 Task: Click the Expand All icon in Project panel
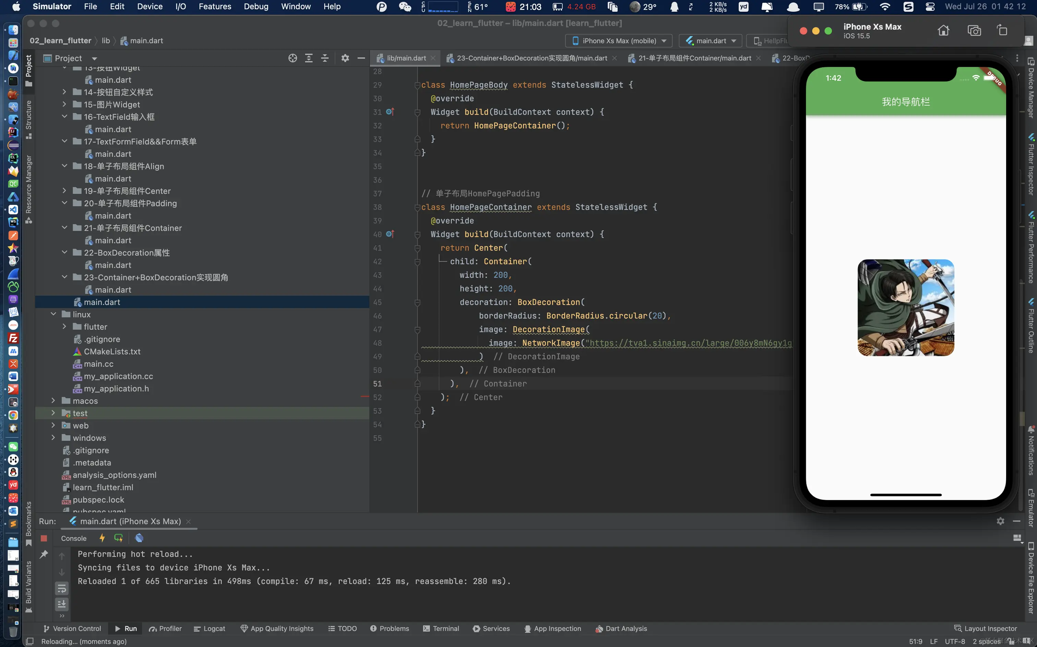click(309, 58)
